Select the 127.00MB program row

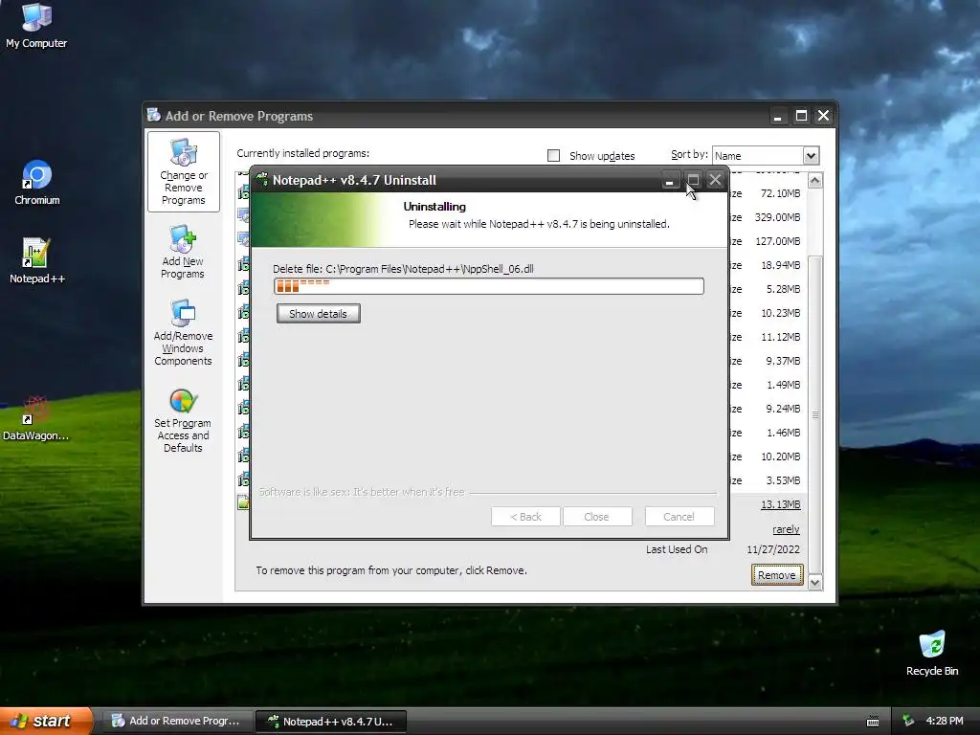pyautogui.click(x=767, y=241)
